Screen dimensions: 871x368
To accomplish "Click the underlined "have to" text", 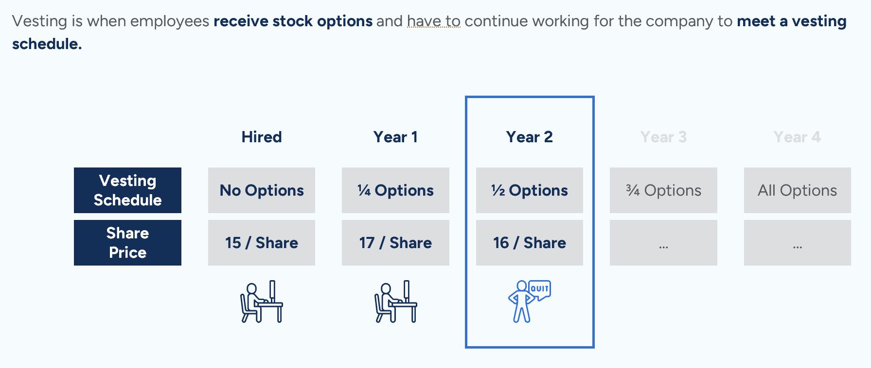I will pyautogui.click(x=433, y=21).
